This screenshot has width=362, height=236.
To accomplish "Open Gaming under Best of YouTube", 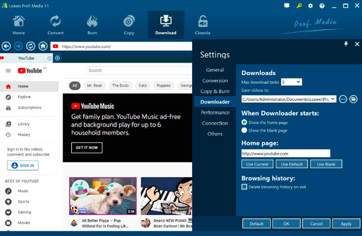I will (24, 212).
